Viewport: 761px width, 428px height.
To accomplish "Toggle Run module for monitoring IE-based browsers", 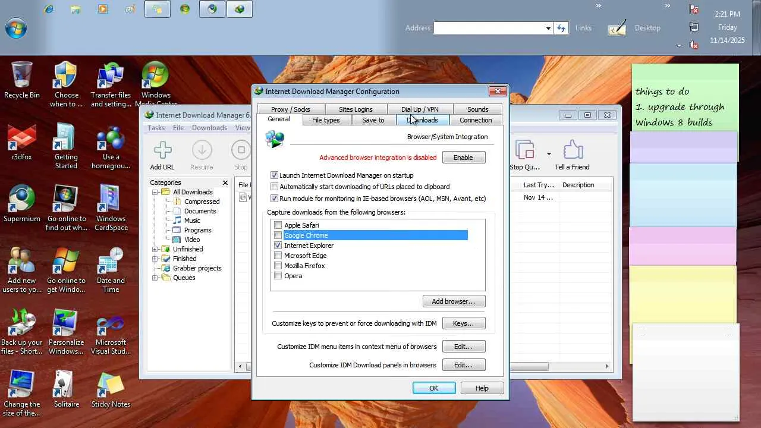I will tap(274, 199).
